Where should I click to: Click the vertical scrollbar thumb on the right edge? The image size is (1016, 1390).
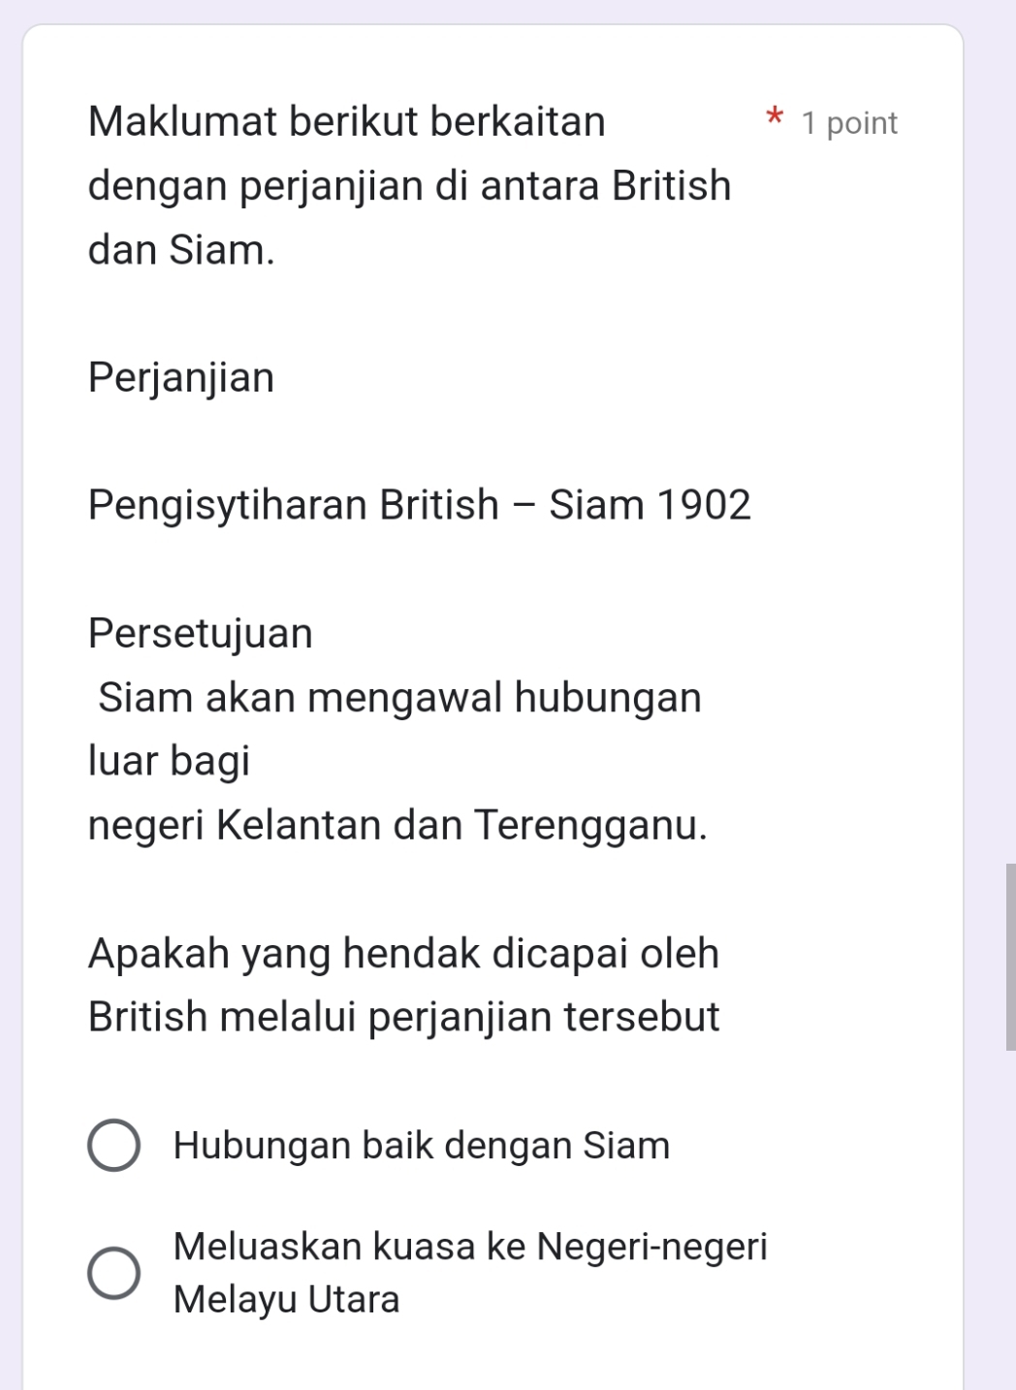[x=1010, y=956]
